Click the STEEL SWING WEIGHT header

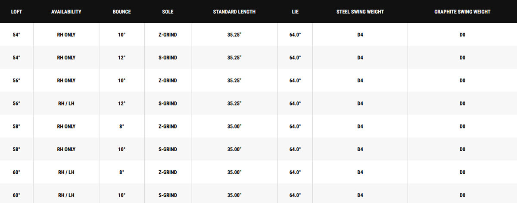[x=360, y=12]
